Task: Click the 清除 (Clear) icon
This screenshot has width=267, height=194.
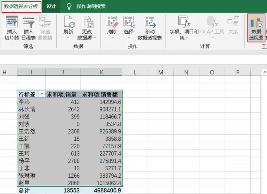Action: point(112,22)
